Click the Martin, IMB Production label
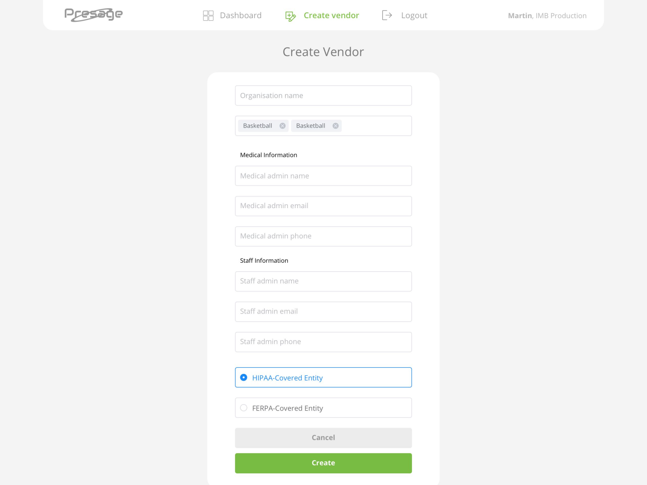This screenshot has width=647, height=485. point(547,15)
